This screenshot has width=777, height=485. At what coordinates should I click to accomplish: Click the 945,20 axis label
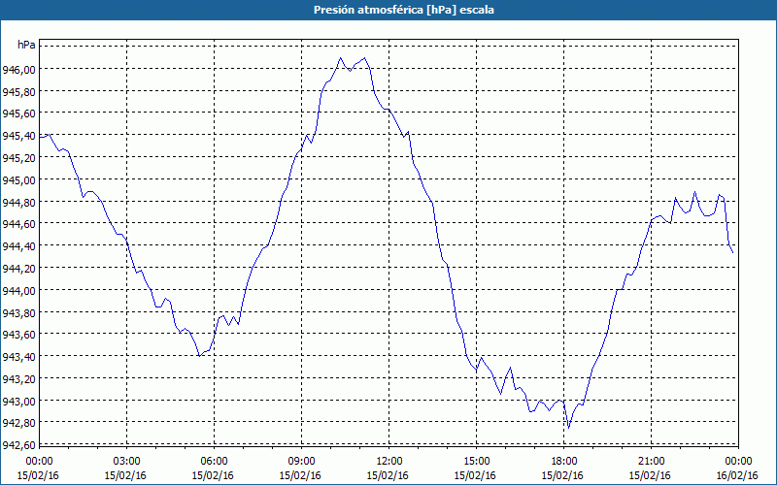click(18, 158)
